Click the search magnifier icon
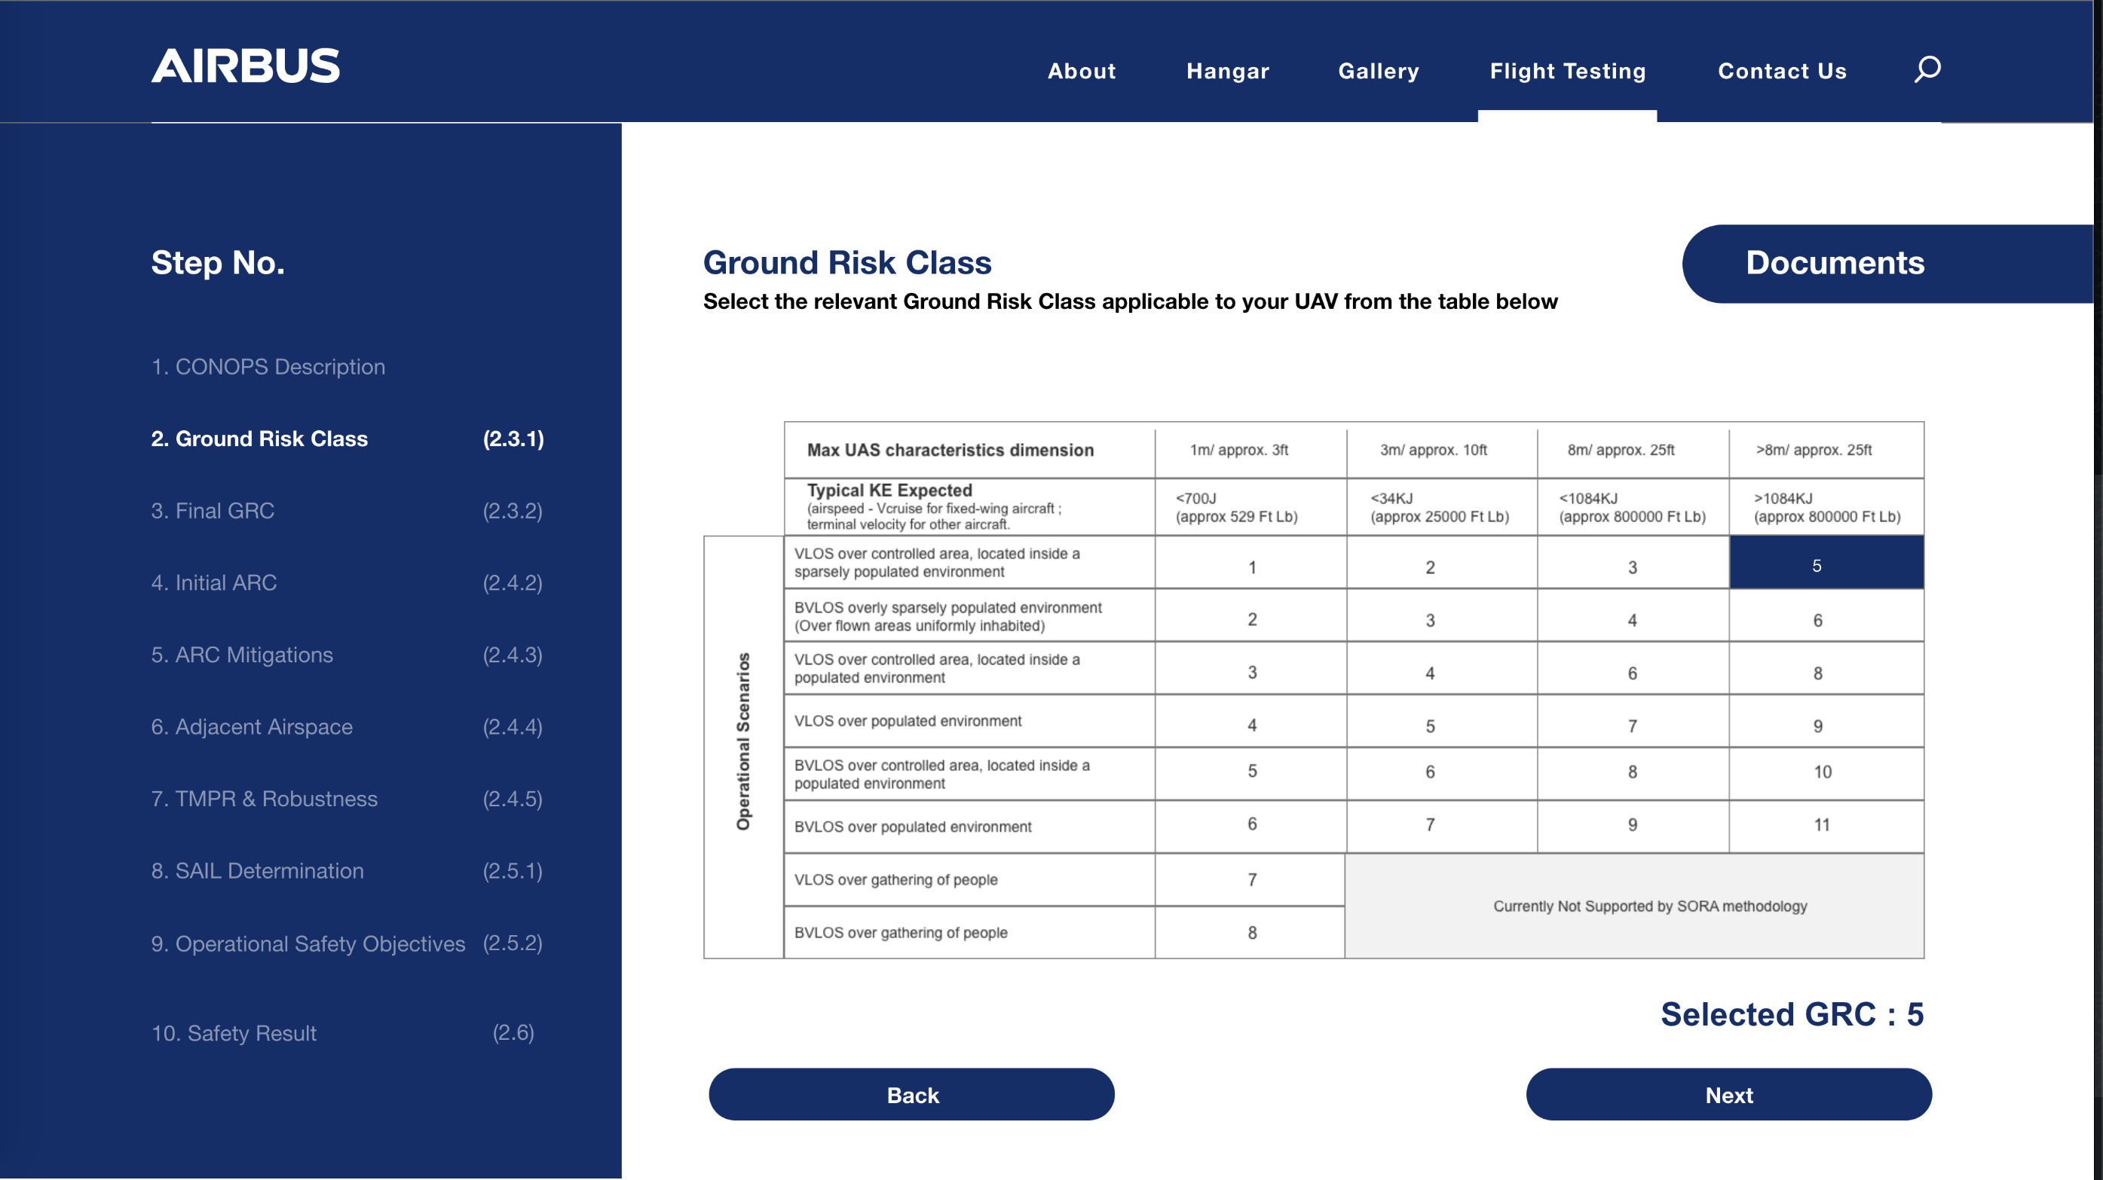 [x=1927, y=69]
